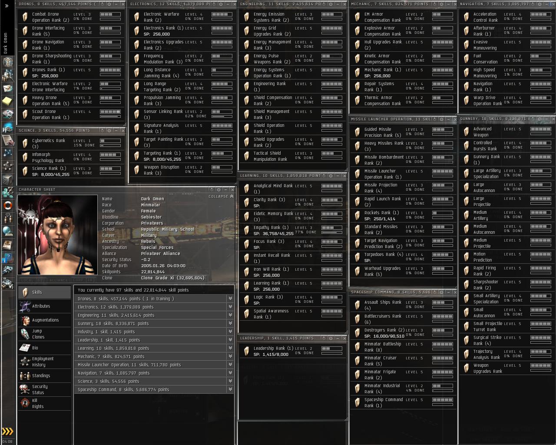Click the Cybernetics Rank level progress bar
Viewport: 556px width, 445px height.
click(x=110, y=141)
